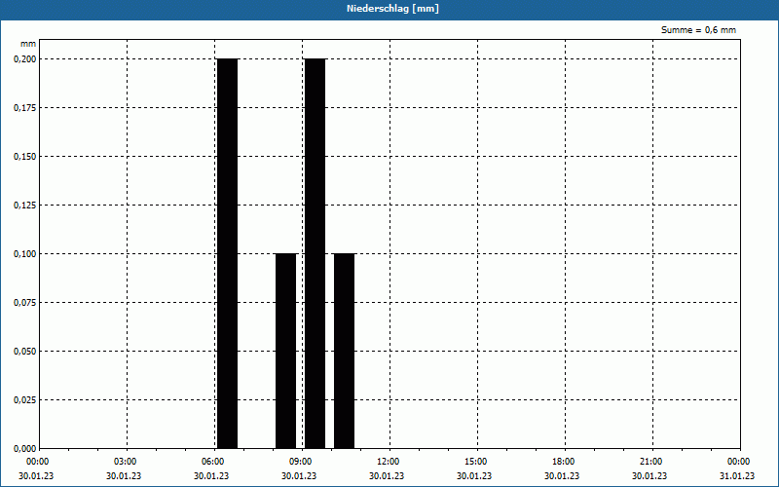This screenshot has width=779, height=487.
Task: Click the Niederschlag [mm] chart title
Action: coord(392,9)
